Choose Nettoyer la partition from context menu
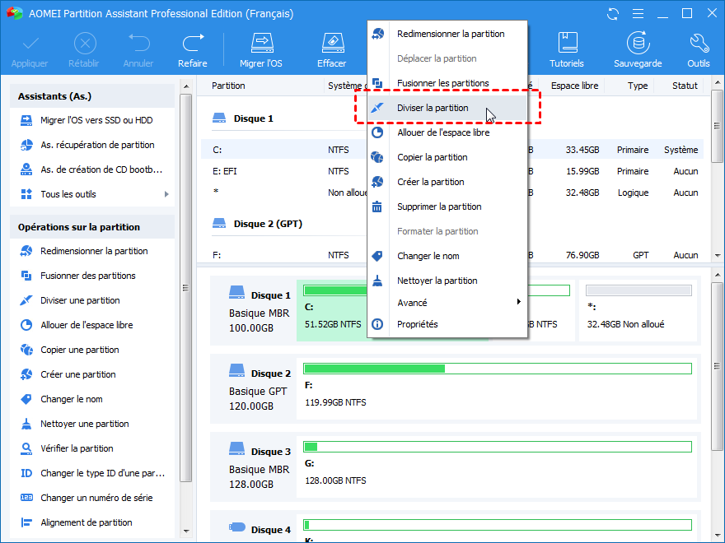The image size is (725, 543). click(x=447, y=281)
